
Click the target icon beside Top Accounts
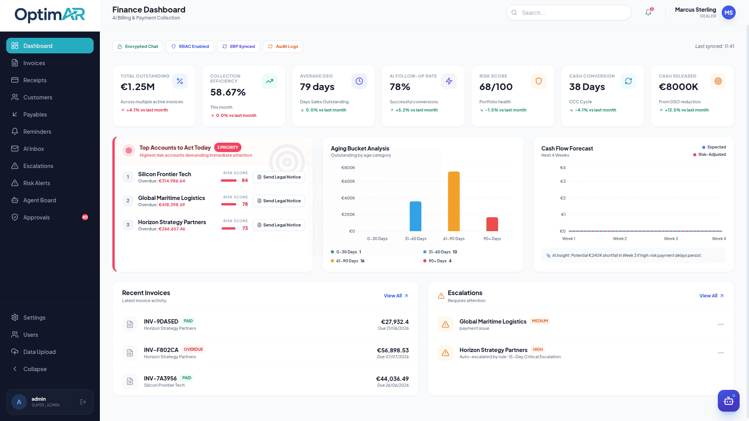[x=129, y=150]
